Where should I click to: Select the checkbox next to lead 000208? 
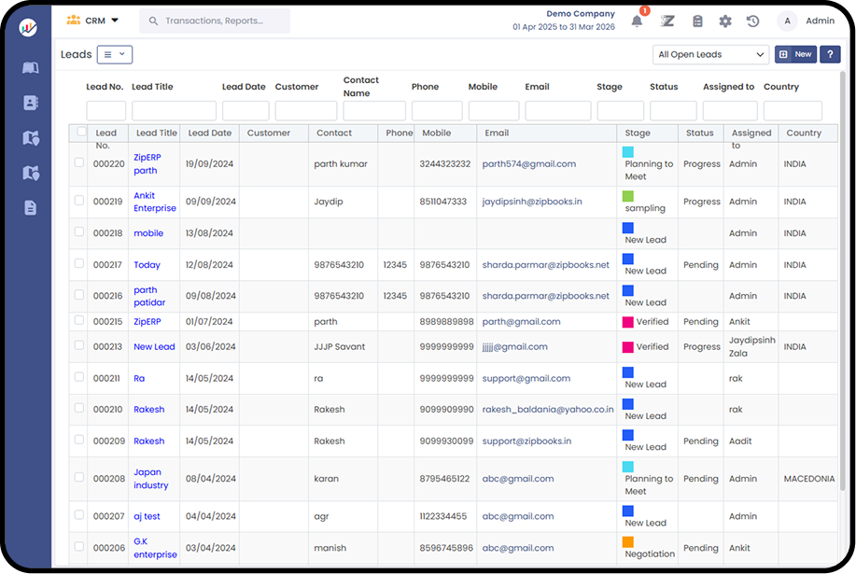79,478
